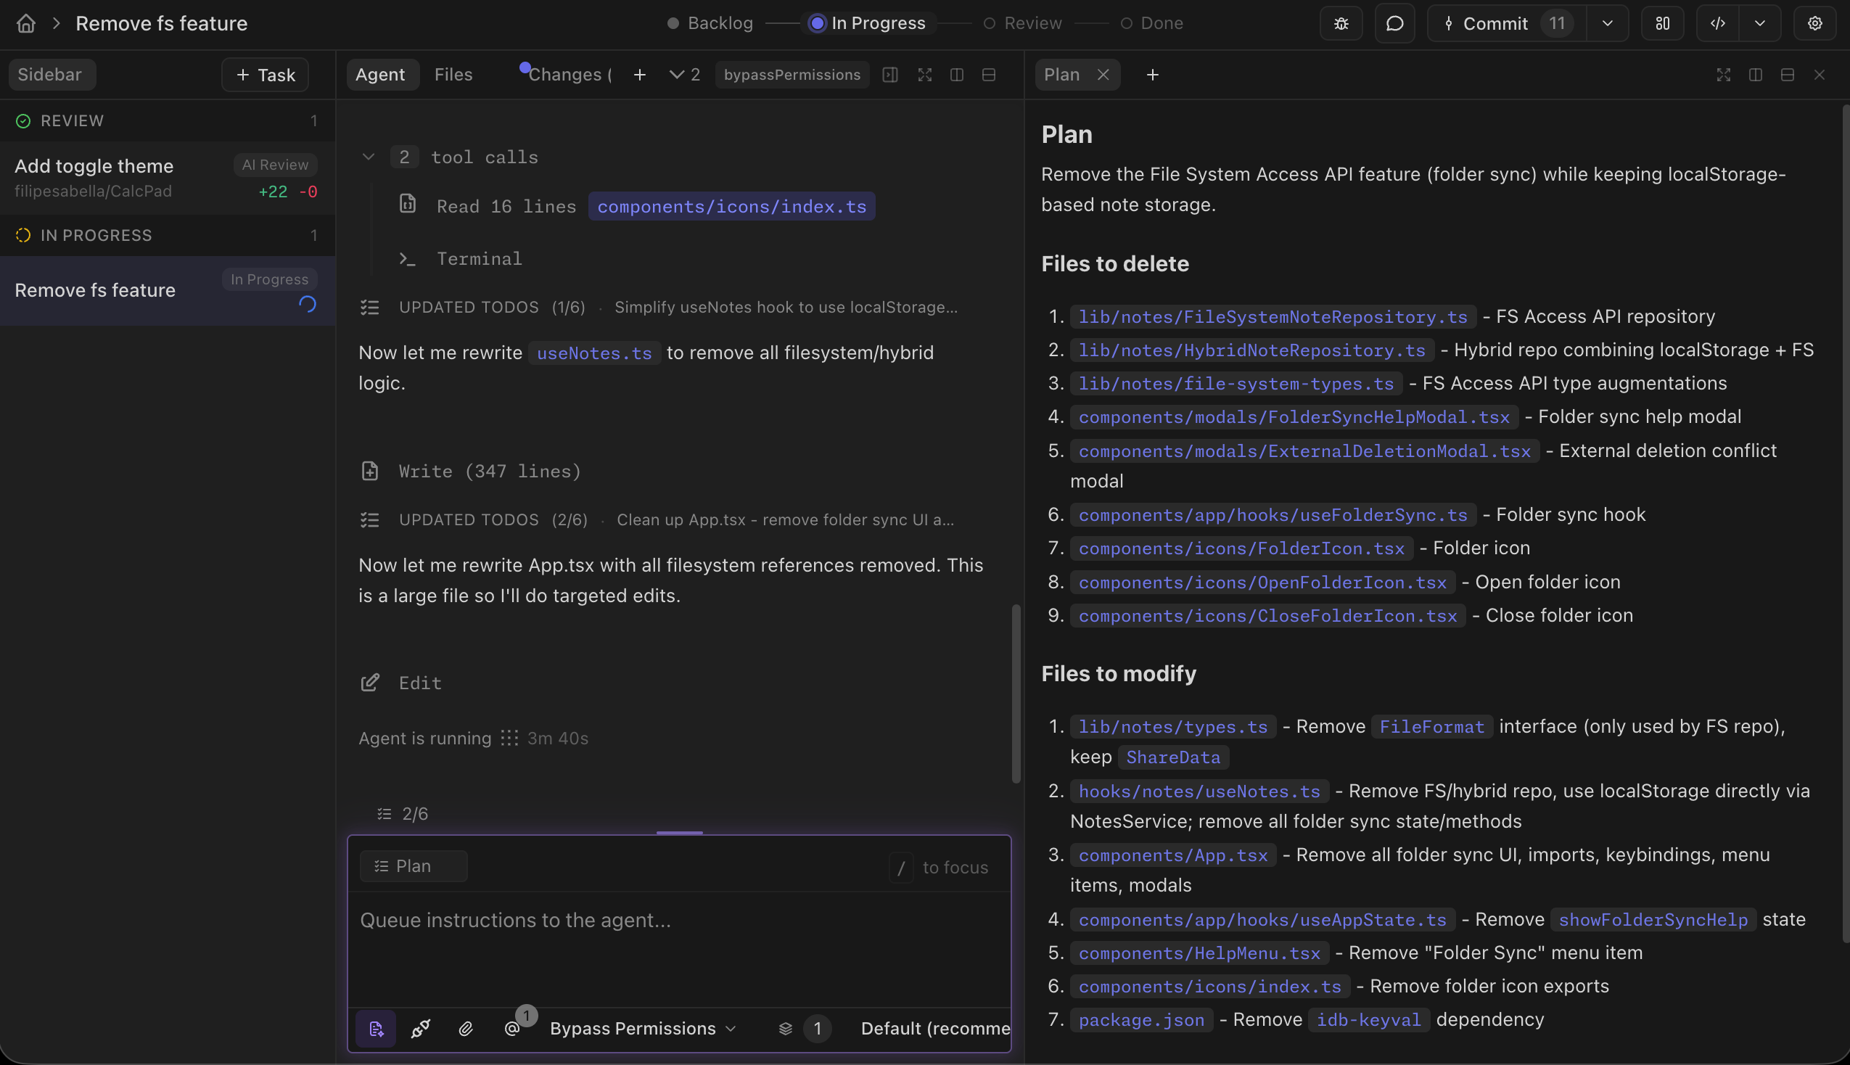Open components/icons/index.ts link in tool call

pyautogui.click(x=731, y=207)
